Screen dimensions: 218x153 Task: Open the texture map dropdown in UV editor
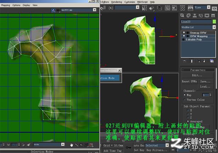95,10
